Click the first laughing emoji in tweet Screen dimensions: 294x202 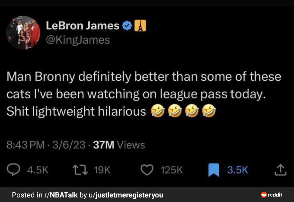[x=158, y=111]
